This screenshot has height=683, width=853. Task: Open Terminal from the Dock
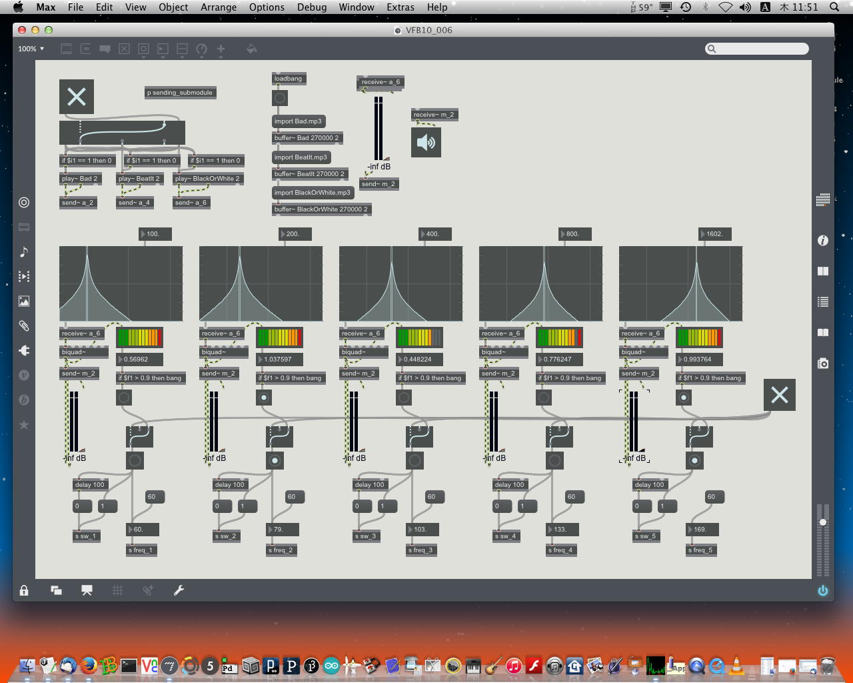tap(129, 665)
